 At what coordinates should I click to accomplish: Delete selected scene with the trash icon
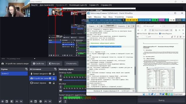tap(7, 101)
